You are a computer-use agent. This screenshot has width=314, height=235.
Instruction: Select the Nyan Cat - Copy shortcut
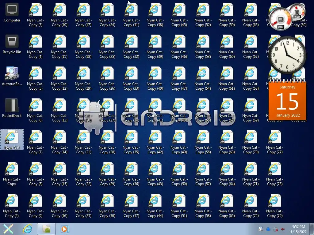pyautogui.click(x=12, y=174)
